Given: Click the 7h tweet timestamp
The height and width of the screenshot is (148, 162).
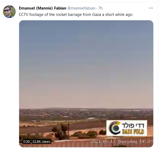Looking at the screenshot, I should 100,8.
